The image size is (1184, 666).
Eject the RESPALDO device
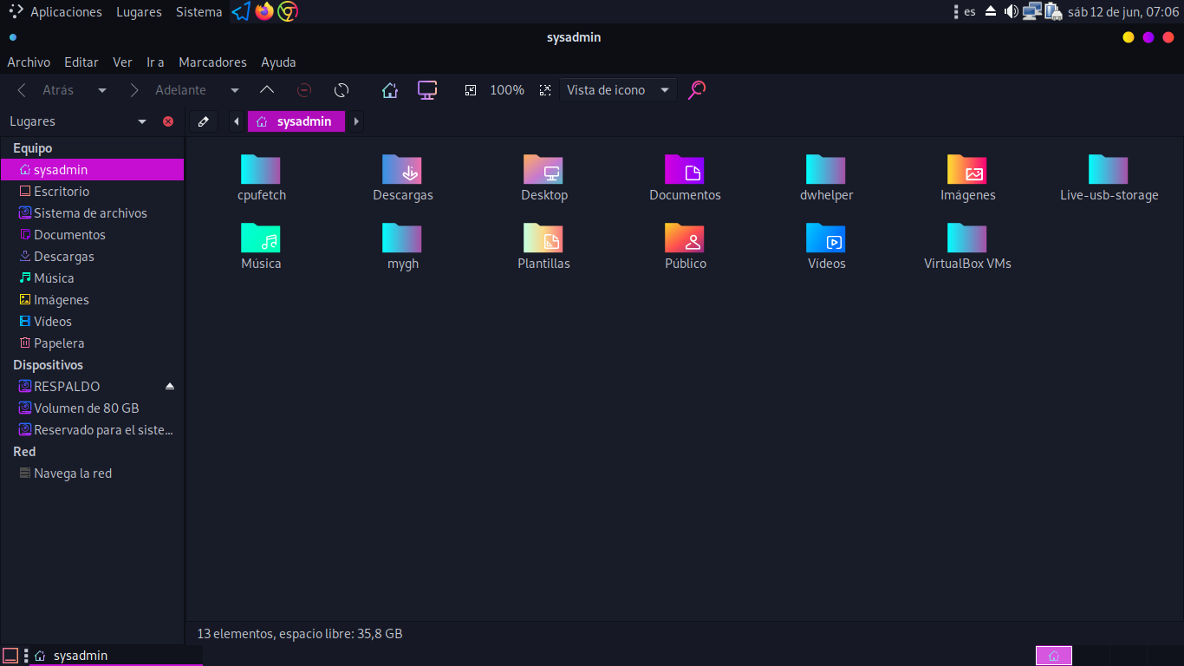(x=170, y=386)
